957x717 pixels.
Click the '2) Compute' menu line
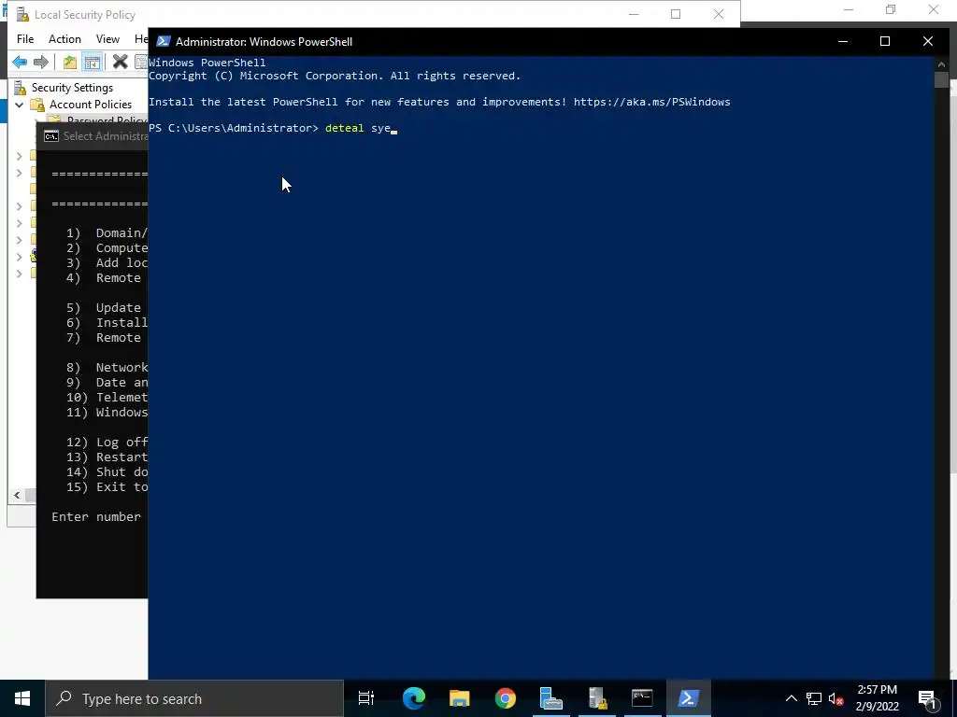(107, 248)
